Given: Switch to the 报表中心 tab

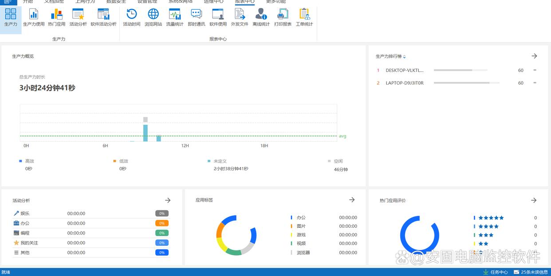Looking at the screenshot, I should [x=244, y=2].
